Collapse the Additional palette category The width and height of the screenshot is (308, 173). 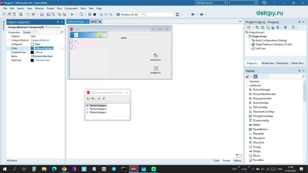(247, 86)
